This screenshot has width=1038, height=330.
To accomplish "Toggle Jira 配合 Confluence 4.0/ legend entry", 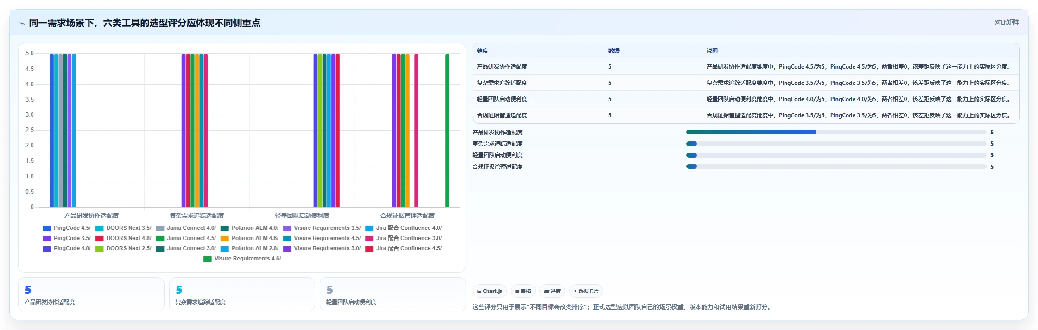I will click(x=404, y=228).
